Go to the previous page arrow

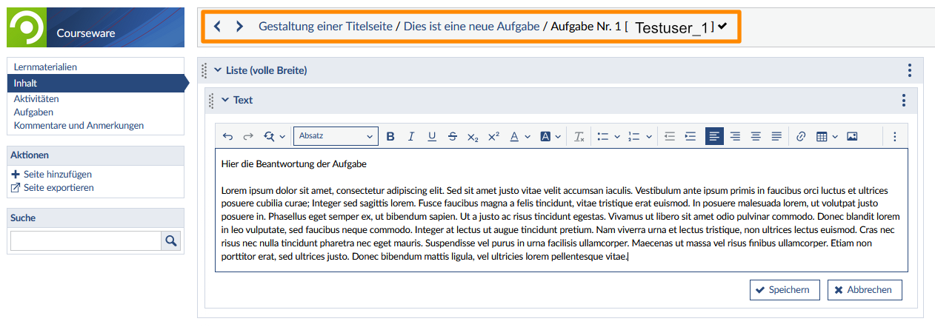click(217, 27)
